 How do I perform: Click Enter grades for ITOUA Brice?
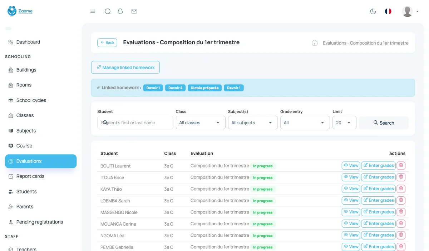tap(379, 177)
